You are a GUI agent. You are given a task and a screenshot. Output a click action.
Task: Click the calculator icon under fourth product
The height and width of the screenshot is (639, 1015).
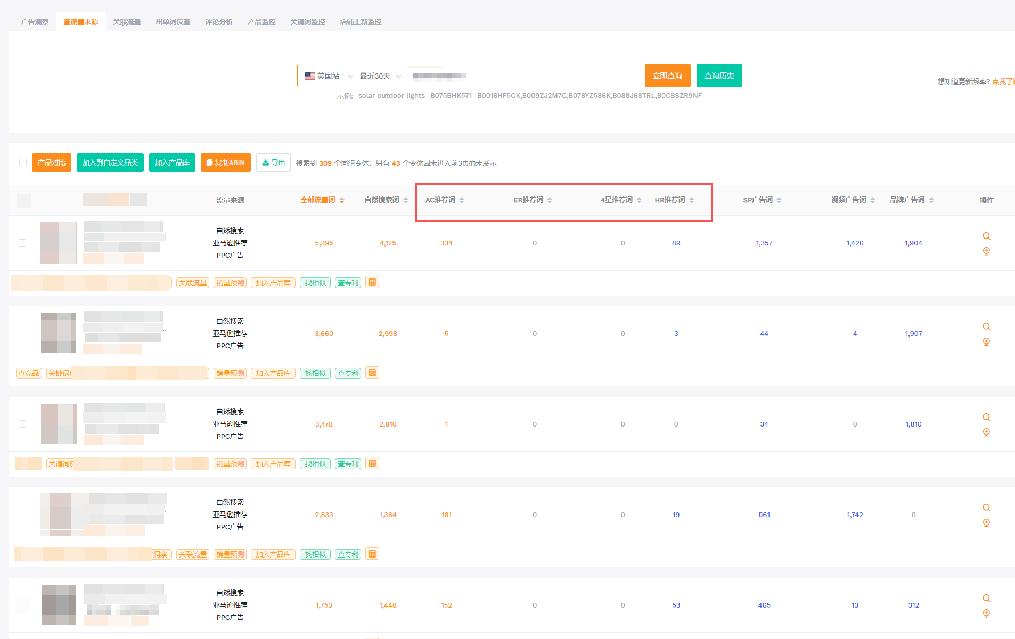point(372,554)
